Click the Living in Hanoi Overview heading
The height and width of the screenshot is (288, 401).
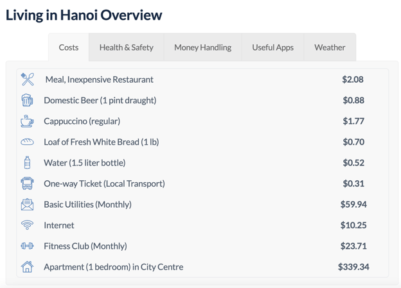84,15
